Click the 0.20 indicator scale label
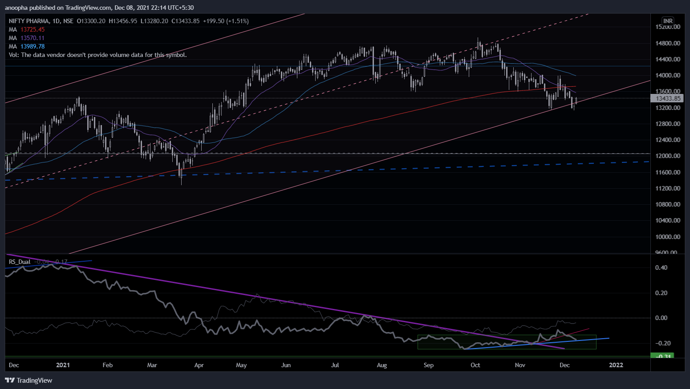The image size is (690, 389). [x=662, y=293]
